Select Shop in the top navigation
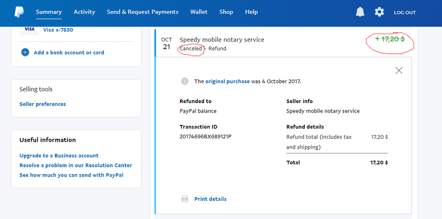The height and width of the screenshot is (219, 442). [226, 12]
